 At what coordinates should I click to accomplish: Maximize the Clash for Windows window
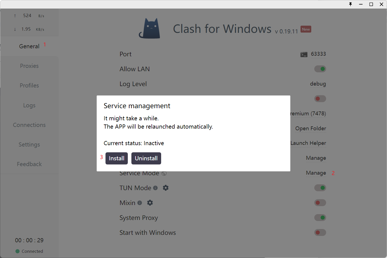pos(371,4)
